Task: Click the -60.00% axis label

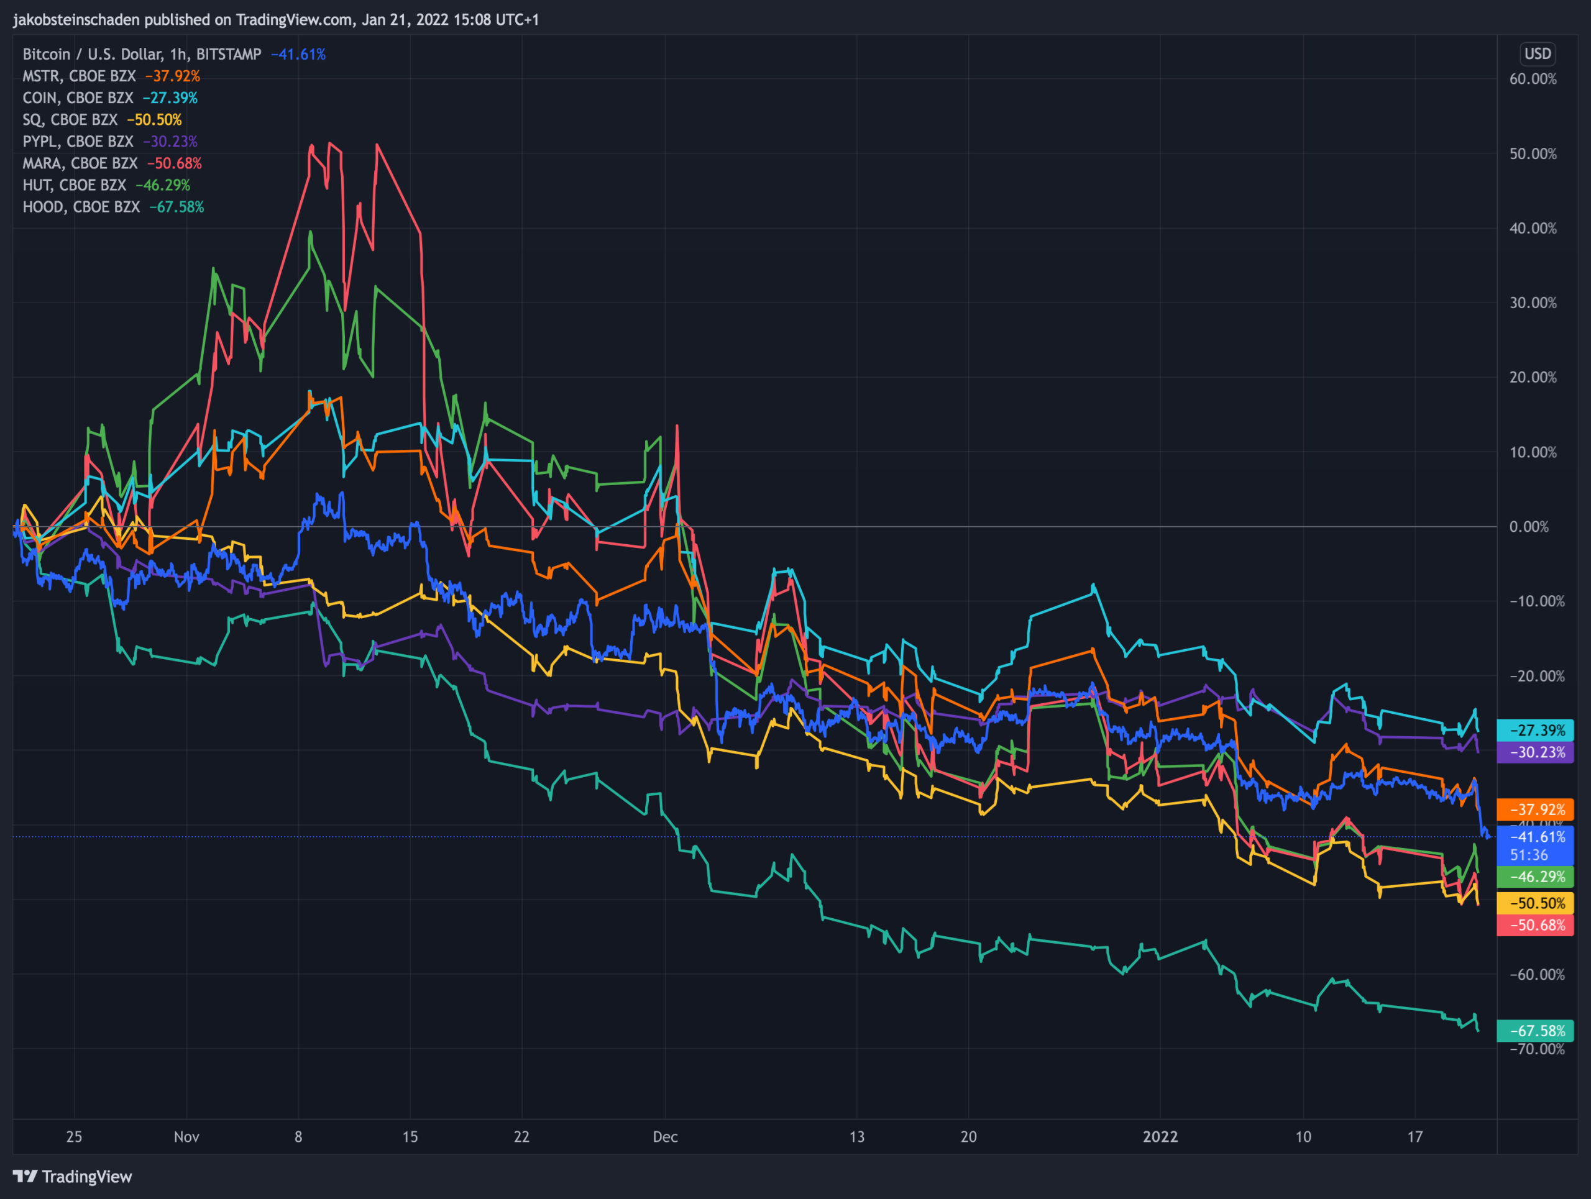Action: tap(1537, 975)
